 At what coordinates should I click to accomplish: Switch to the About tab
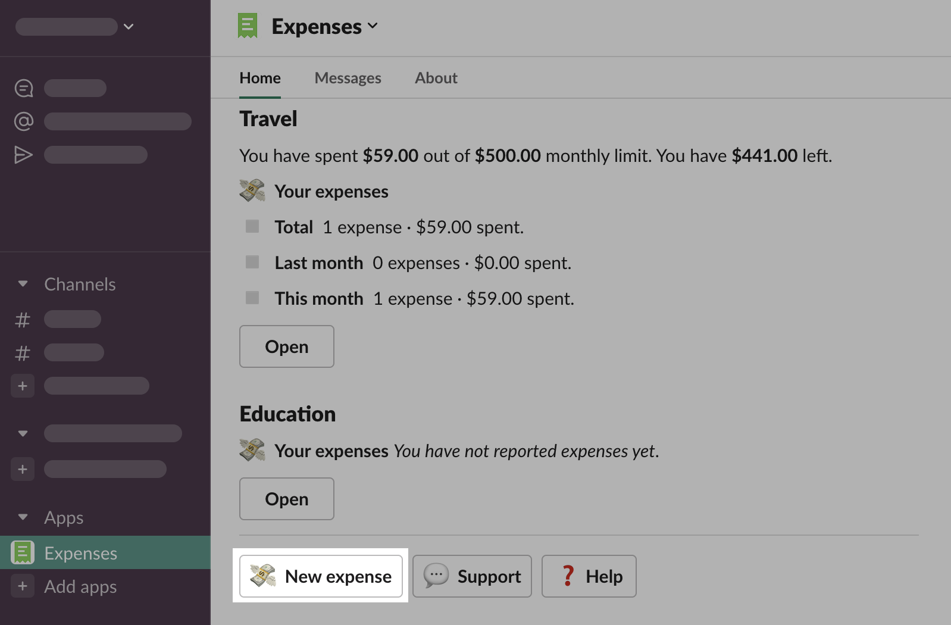click(x=436, y=78)
